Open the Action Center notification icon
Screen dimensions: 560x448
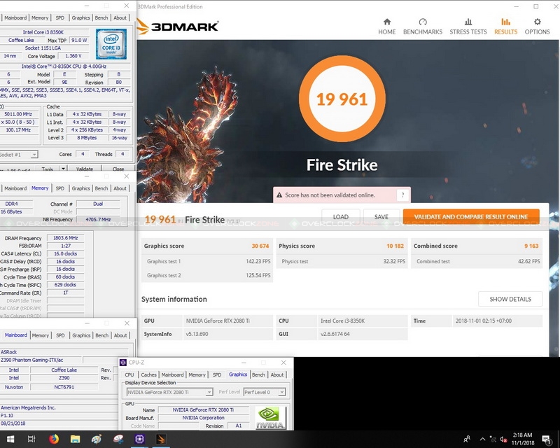tap(546, 439)
